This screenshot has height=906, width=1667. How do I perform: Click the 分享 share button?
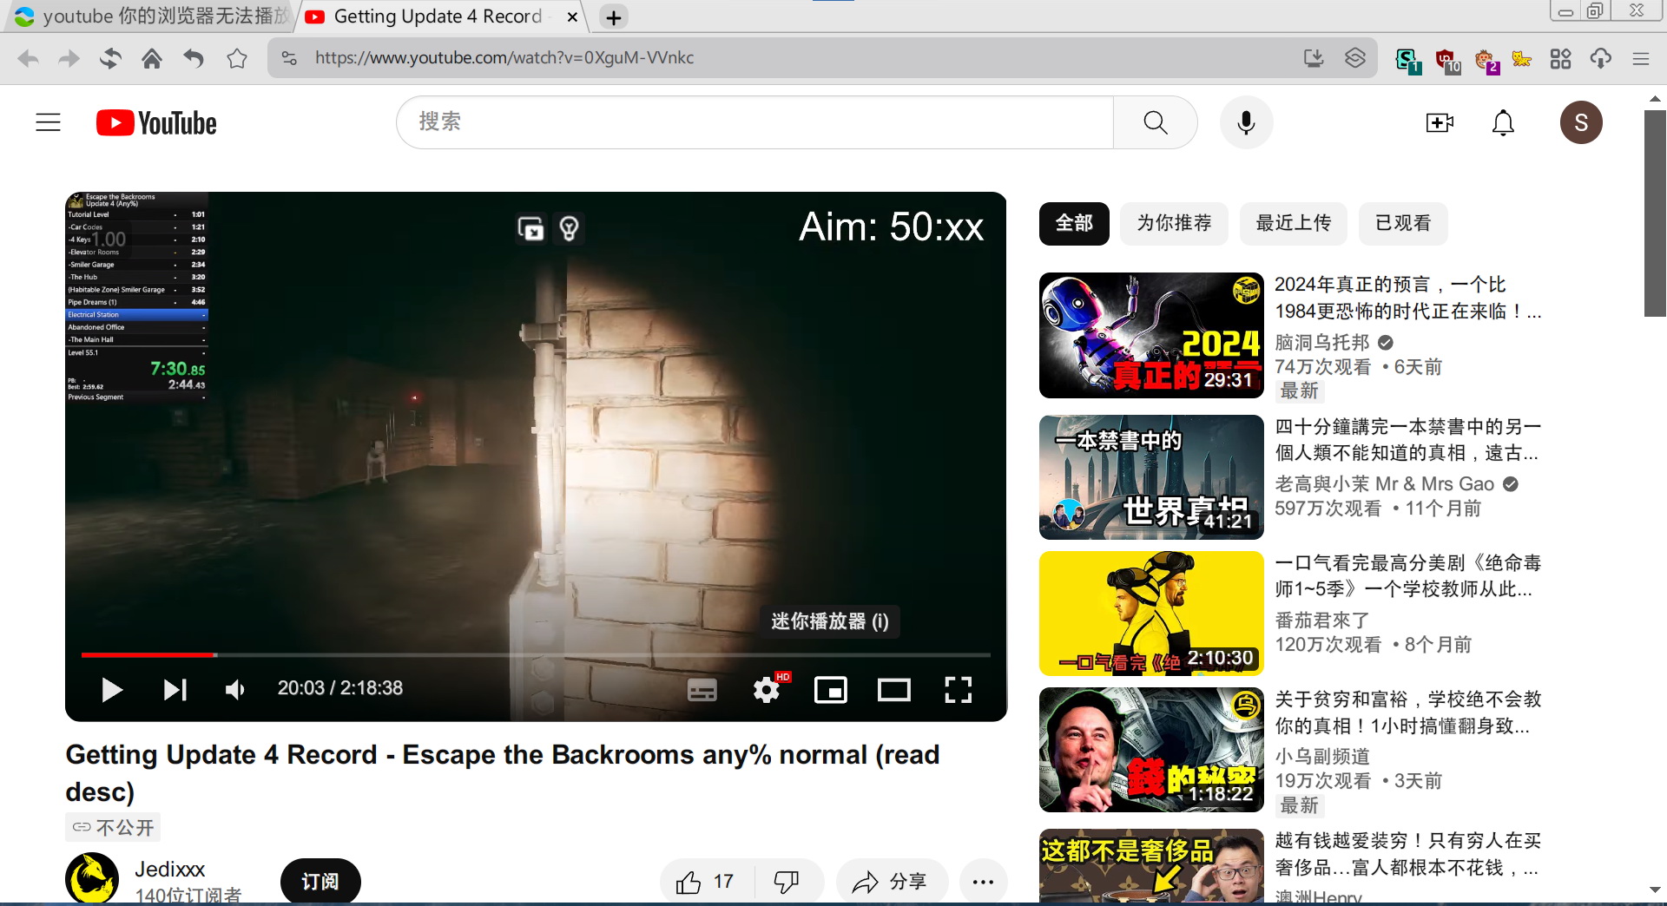pos(891,882)
